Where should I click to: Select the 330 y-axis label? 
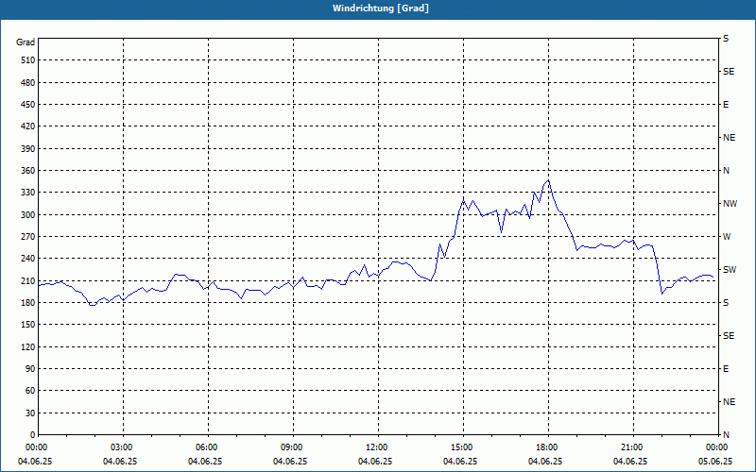coord(28,193)
